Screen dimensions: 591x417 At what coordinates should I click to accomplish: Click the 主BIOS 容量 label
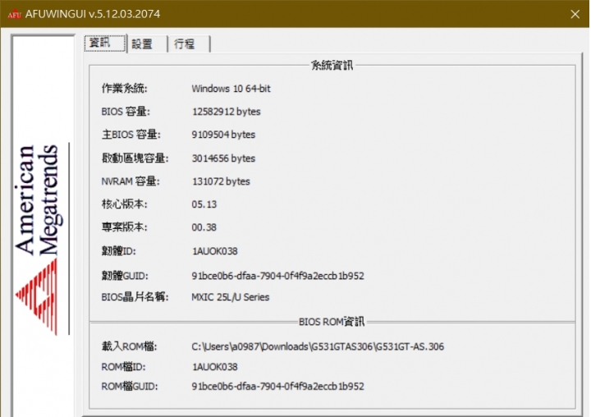[131, 135]
